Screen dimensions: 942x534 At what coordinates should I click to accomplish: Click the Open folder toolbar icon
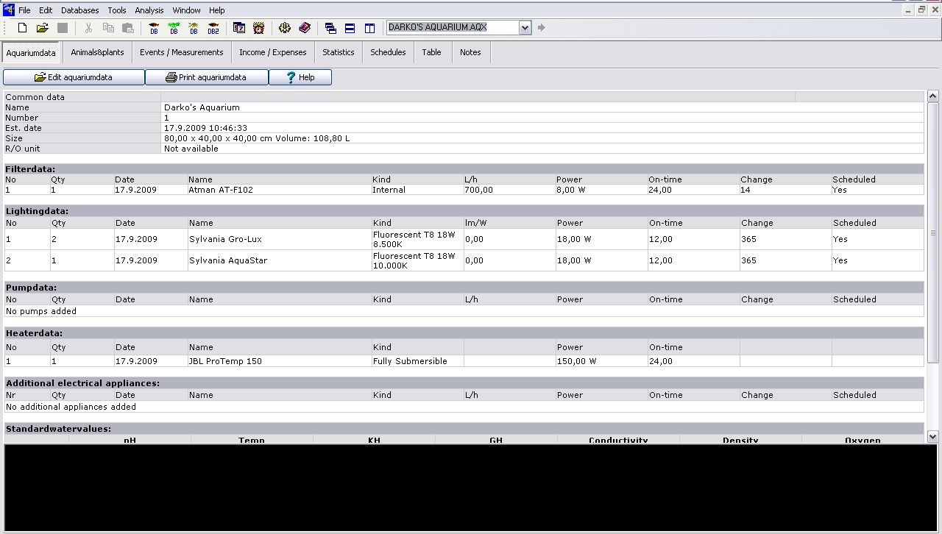click(x=43, y=28)
